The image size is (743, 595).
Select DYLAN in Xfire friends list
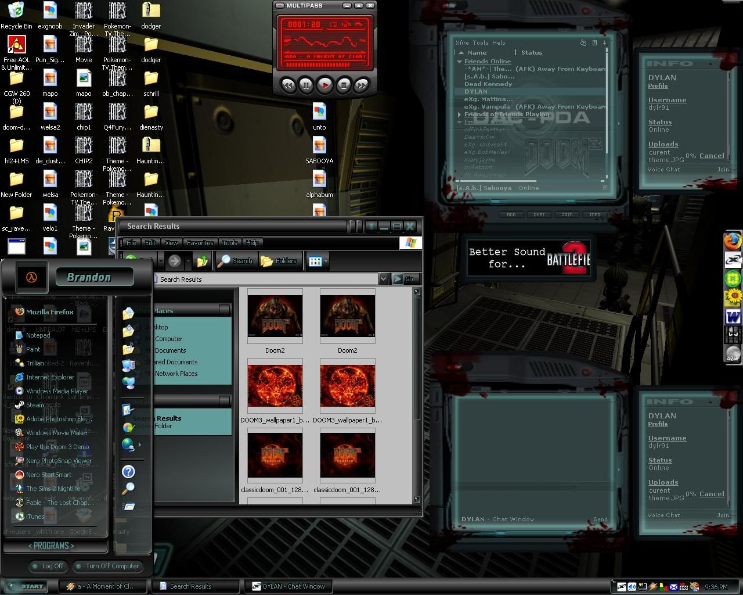click(x=476, y=91)
